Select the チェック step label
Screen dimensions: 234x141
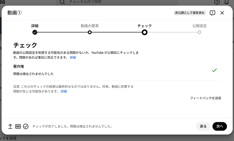pos(145,26)
